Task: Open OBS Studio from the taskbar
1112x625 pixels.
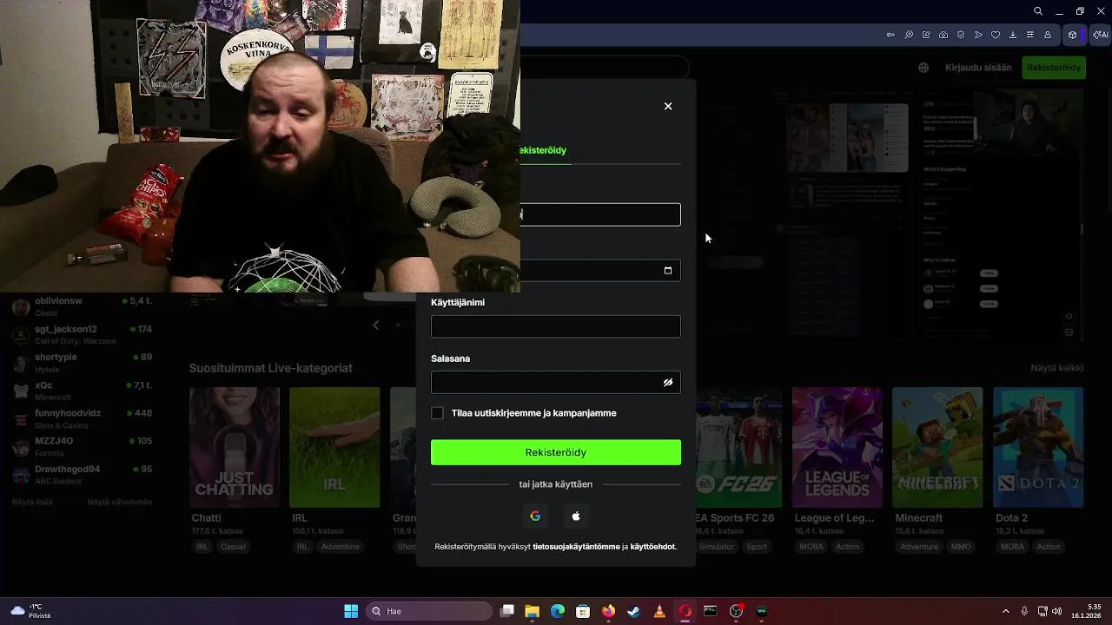Action: (737, 611)
